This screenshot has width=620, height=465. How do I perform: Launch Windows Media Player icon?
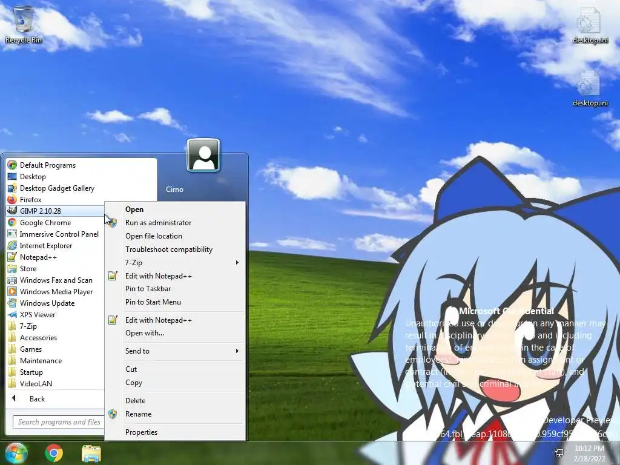click(12, 291)
